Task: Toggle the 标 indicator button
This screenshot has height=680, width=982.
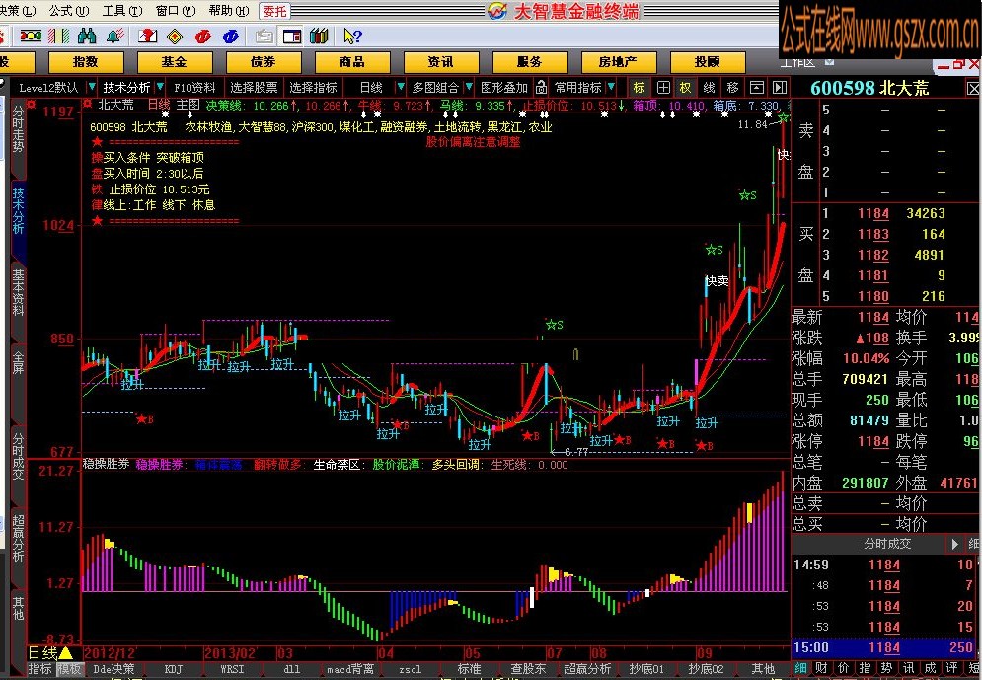Action: (639, 87)
